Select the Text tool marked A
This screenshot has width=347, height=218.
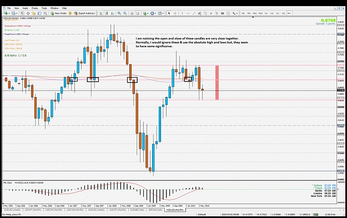[211, 13]
